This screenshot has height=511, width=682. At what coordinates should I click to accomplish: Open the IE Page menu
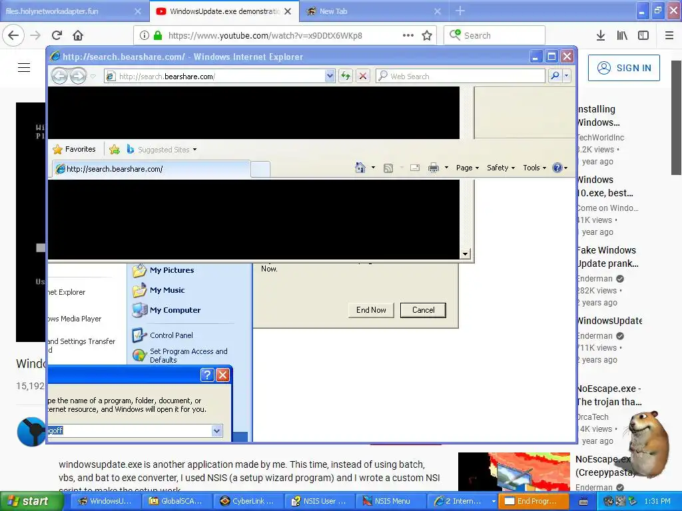[x=467, y=168]
